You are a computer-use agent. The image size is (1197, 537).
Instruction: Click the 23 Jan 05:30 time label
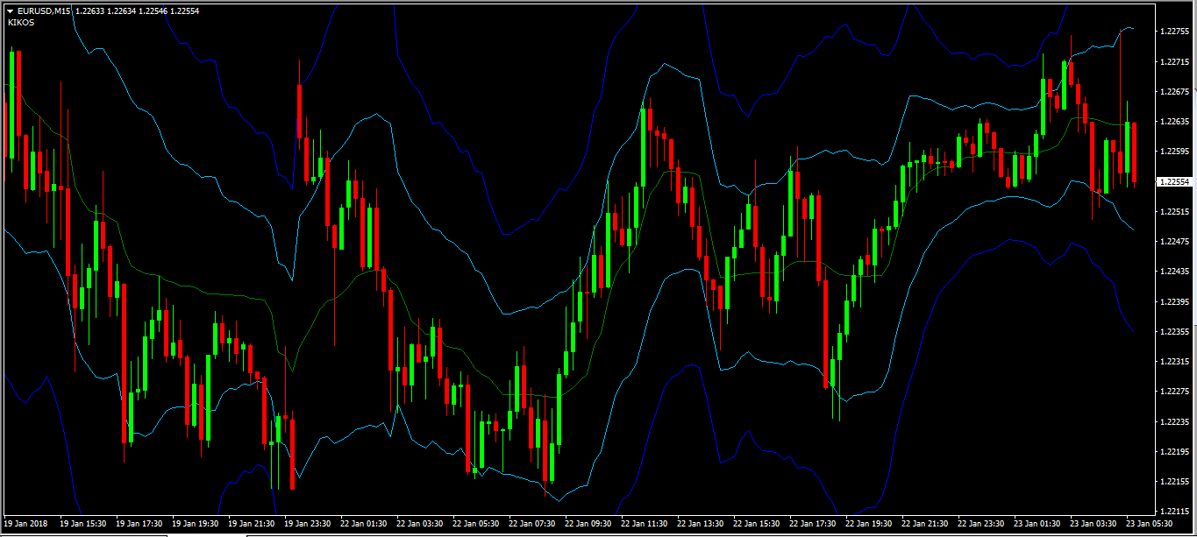coord(1148,524)
